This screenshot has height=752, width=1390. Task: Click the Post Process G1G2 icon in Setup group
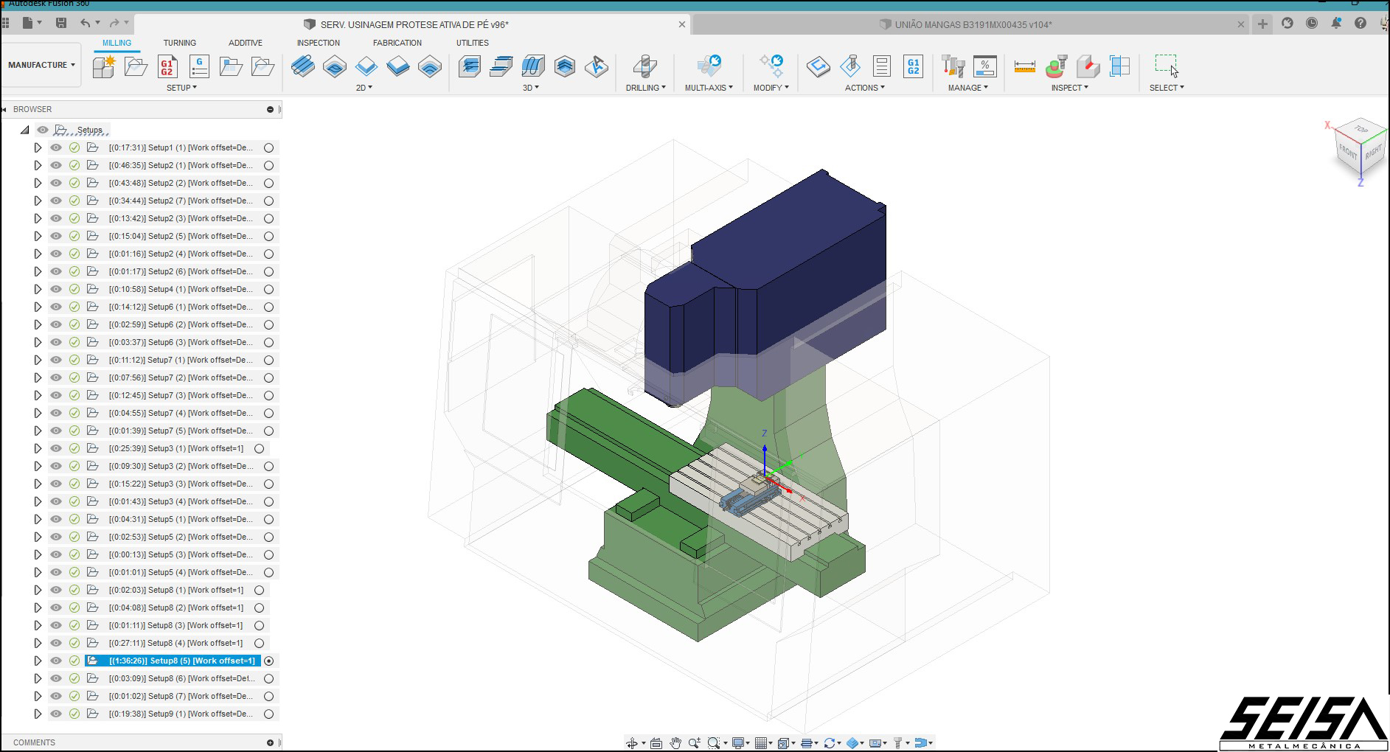(167, 66)
